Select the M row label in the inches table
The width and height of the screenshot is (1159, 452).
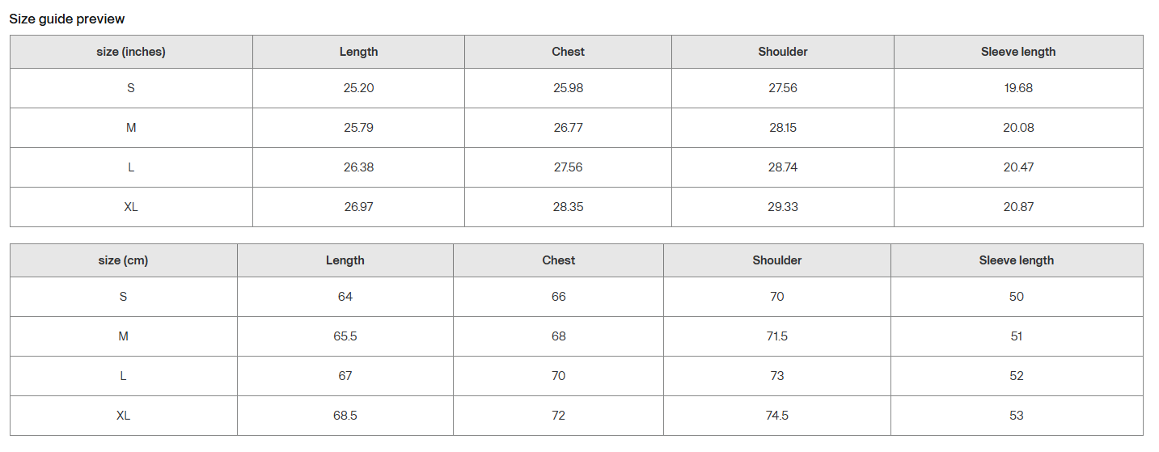pyautogui.click(x=131, y=128)
